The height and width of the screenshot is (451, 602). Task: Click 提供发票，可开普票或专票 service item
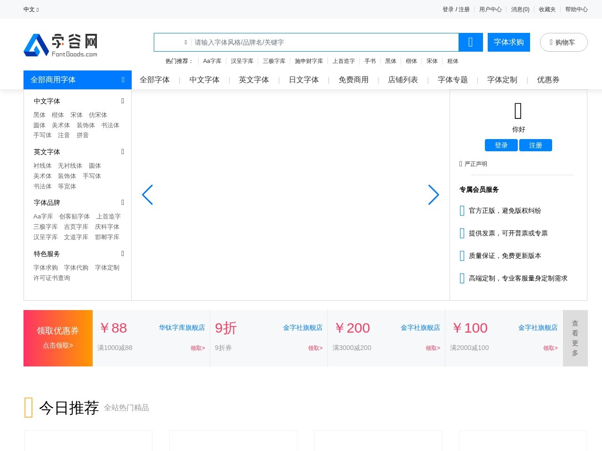pyautogui.click(x=504, y=233)
